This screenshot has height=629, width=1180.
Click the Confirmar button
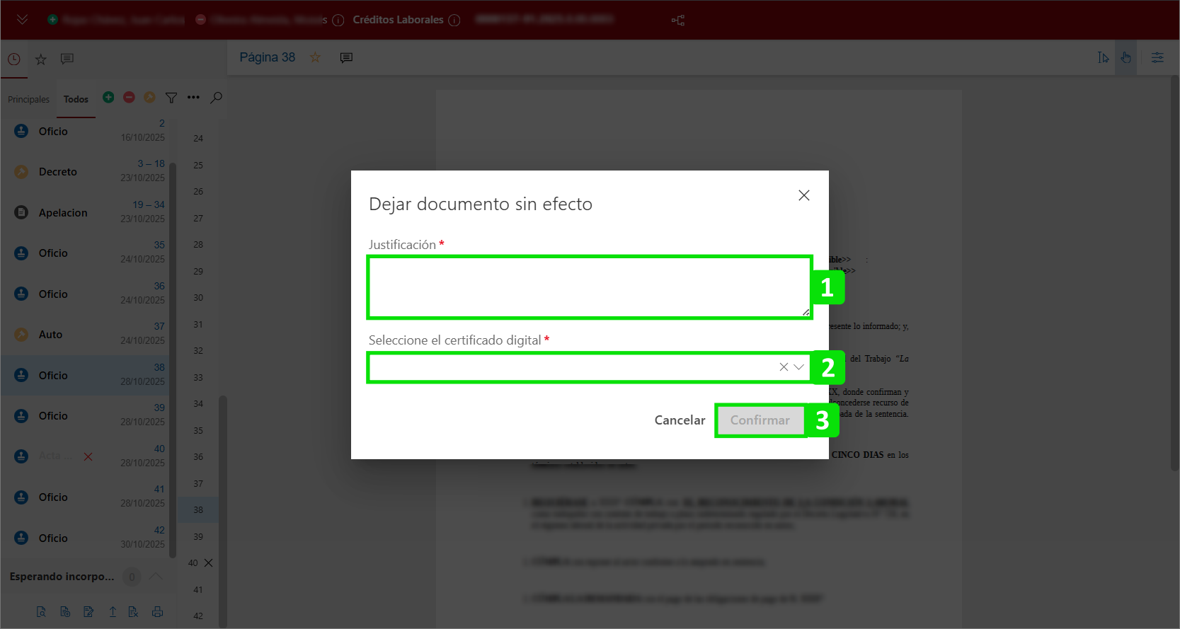(760, 420)
